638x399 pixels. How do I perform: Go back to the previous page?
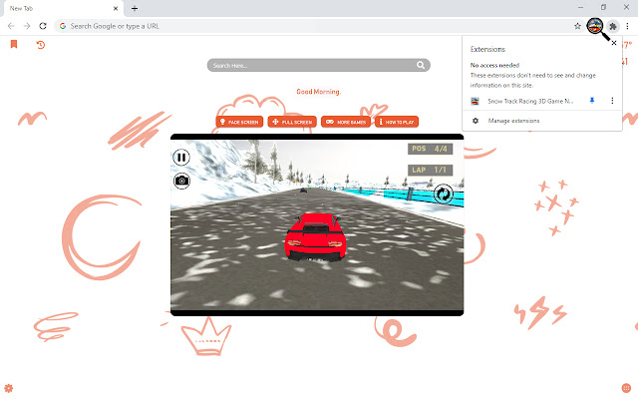[11, 26]
